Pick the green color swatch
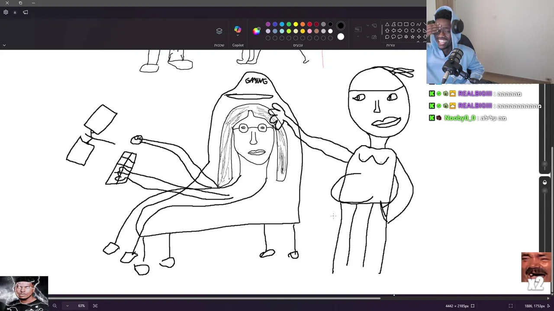Screen dimensions: 554x311 (x=289, y=24)
